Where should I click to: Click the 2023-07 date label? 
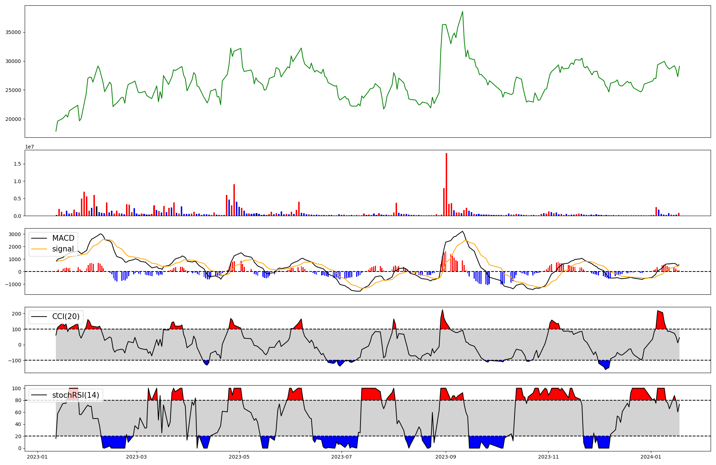point(342,457)
